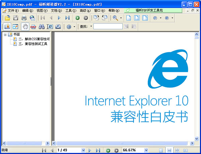Image resolution: width=201 pixels, height=154 pixels.
Task: Select the Hand tool
Action: click(x=25, y=27)
